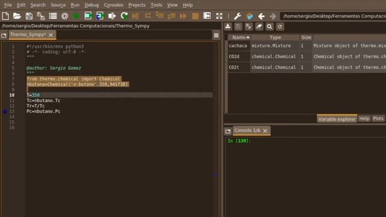Open the Run menu
386x217 pixels.
pyautogui.click(x=75, y=5)
